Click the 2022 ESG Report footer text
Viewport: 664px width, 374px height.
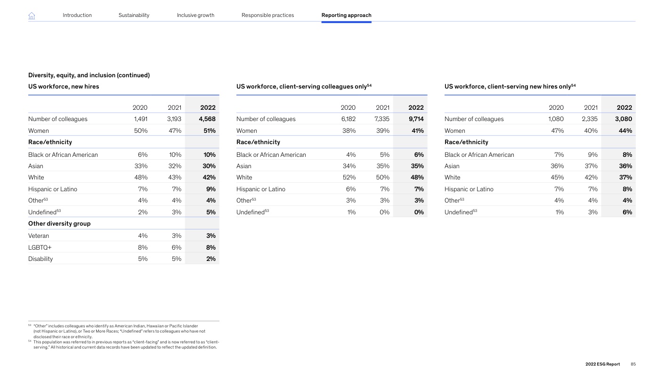pyautogui.click(x=603, y=364)
